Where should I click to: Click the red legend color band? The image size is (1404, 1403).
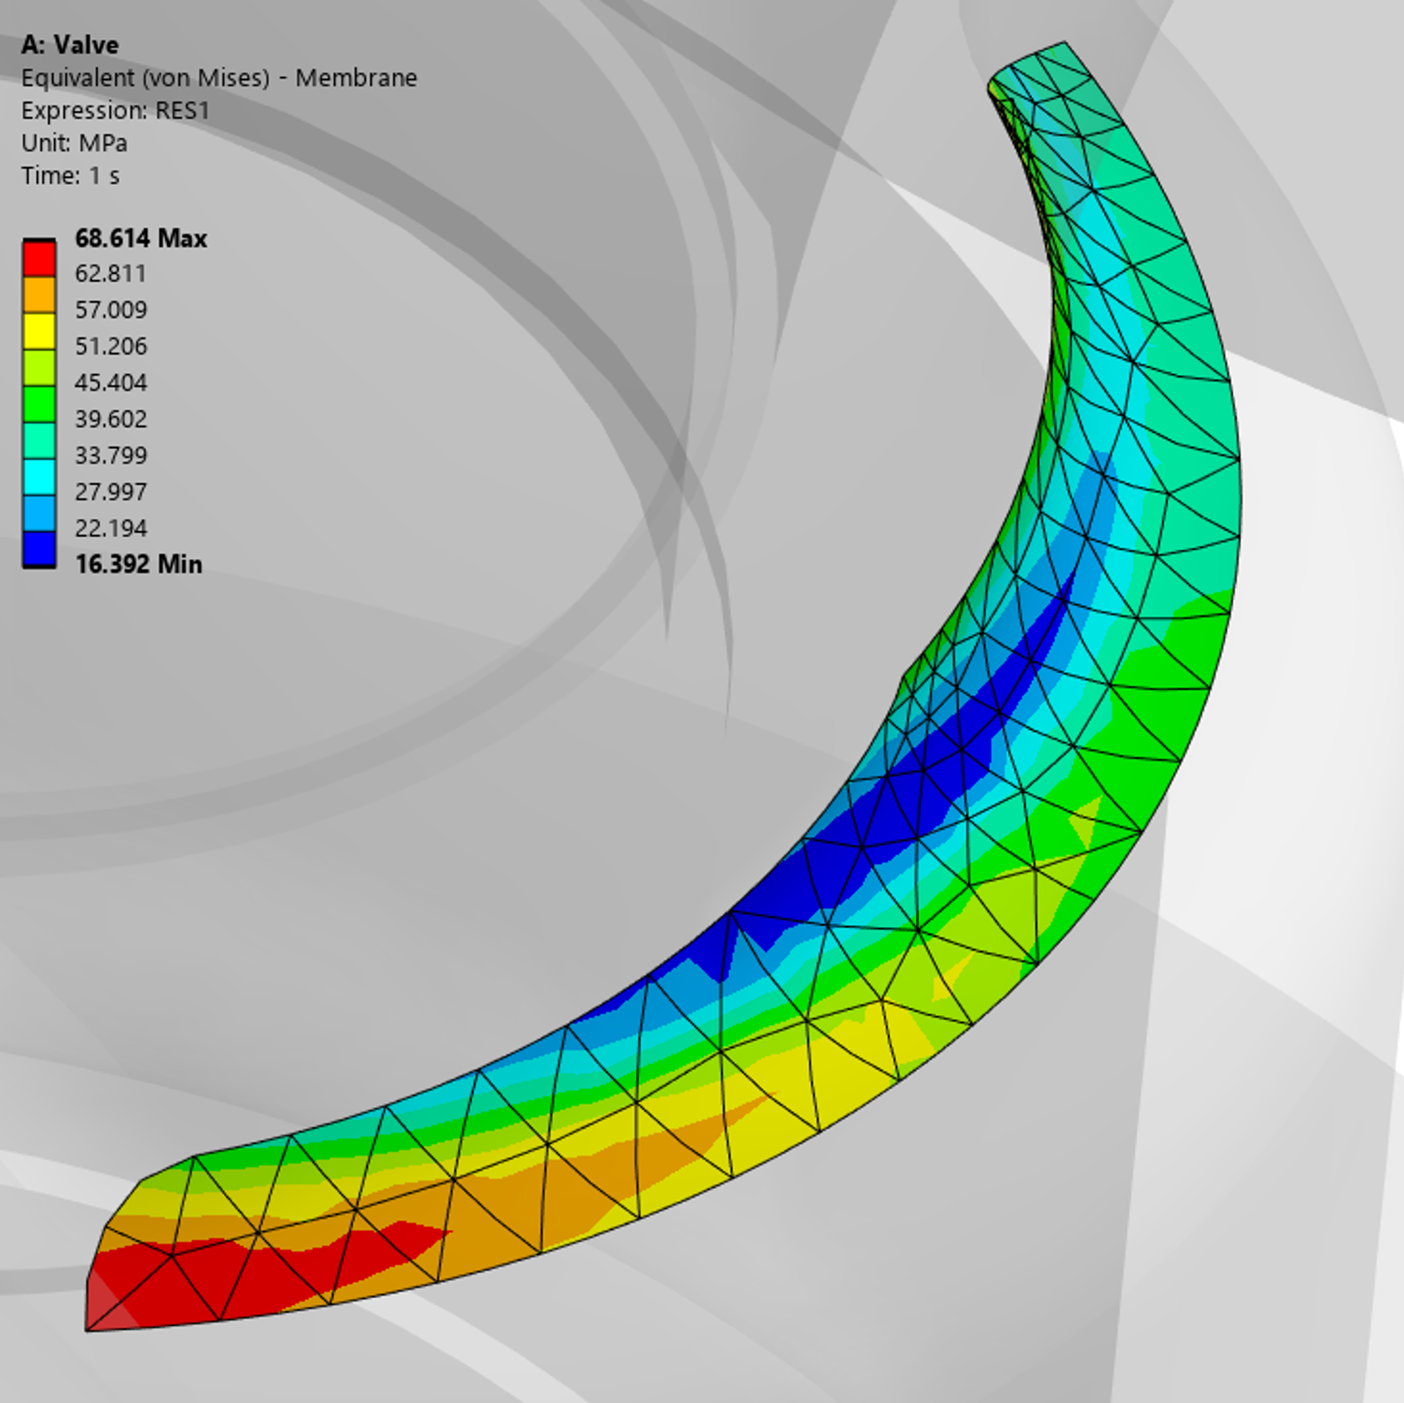point(39,258)
